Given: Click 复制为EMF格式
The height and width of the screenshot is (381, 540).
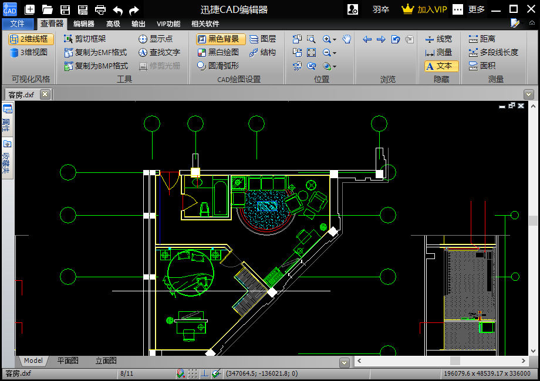Looking at the screenshot, I should 96,52.
